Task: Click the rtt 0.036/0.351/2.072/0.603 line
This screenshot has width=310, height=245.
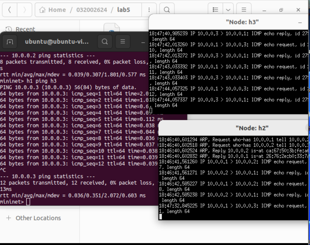Action: coord(73,196)
